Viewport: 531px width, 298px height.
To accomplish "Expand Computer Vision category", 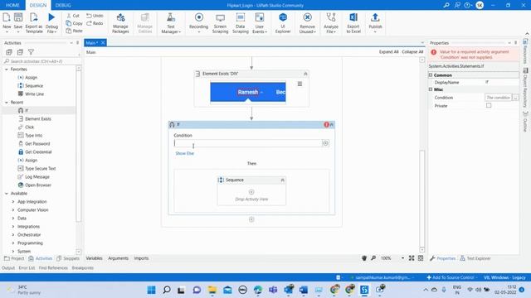I will coord(13,210).
